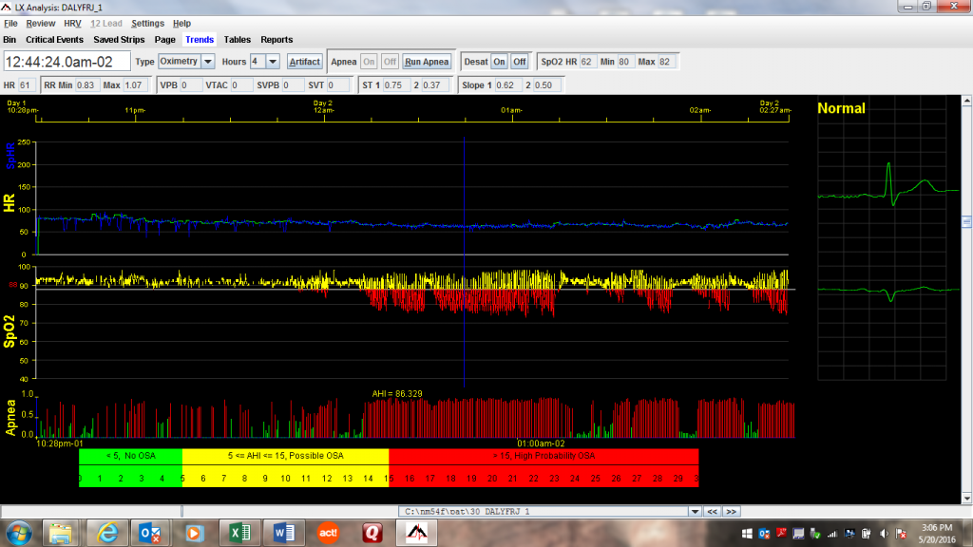Click the vertical scrollbar thumb
The image size is (973, 547).
point(966,221)
